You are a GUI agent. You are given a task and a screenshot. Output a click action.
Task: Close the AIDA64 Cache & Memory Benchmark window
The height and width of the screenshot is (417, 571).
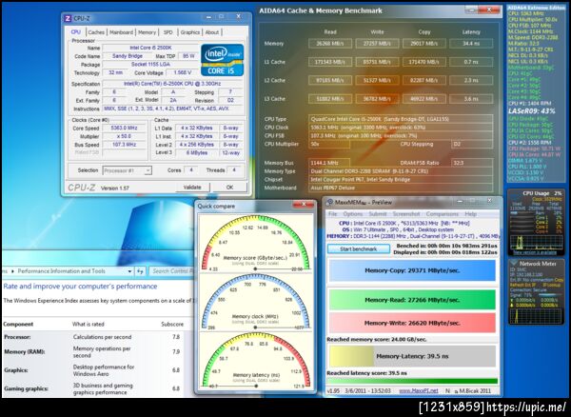(490, 10)
